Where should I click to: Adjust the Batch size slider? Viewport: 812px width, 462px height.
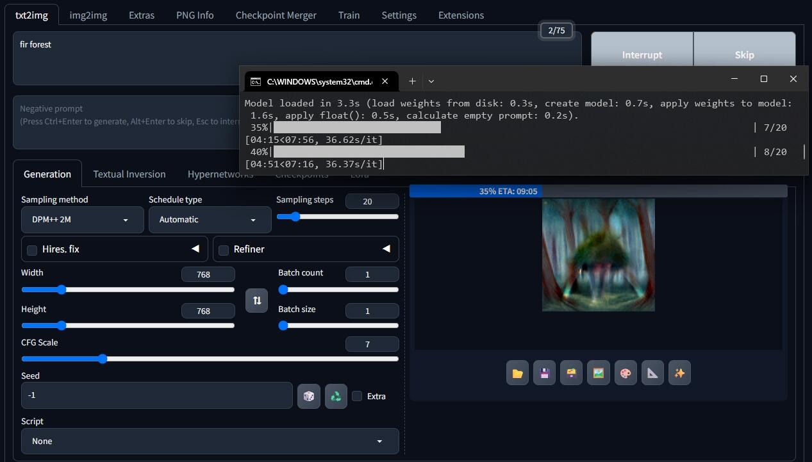(338, 326)
